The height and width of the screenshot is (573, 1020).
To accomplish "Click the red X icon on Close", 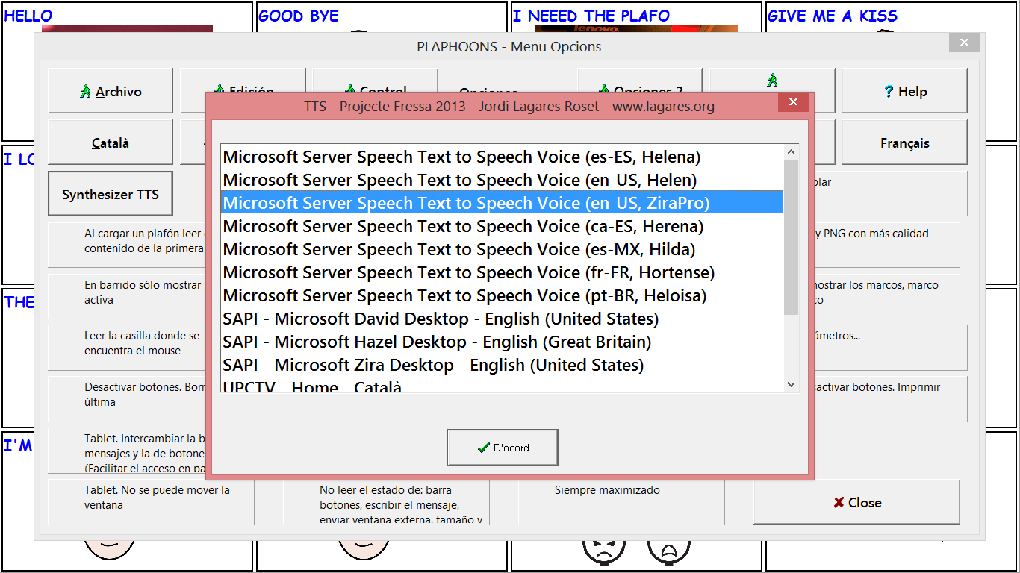I will pyautogui.click(x=839, y=503).
